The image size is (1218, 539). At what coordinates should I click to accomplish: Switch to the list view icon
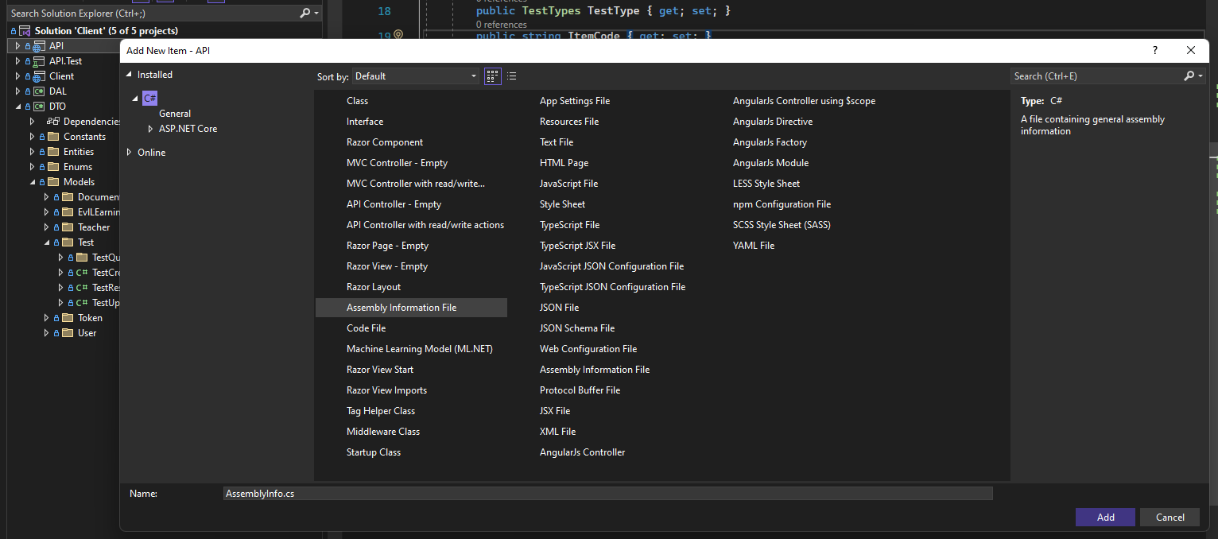tap(511, 76)
